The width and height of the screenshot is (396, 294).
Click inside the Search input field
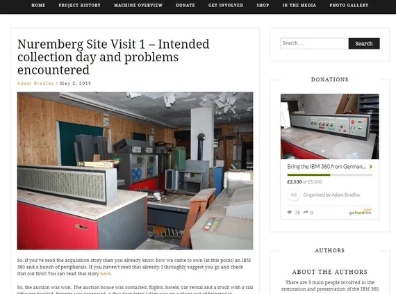coord(314,44)
